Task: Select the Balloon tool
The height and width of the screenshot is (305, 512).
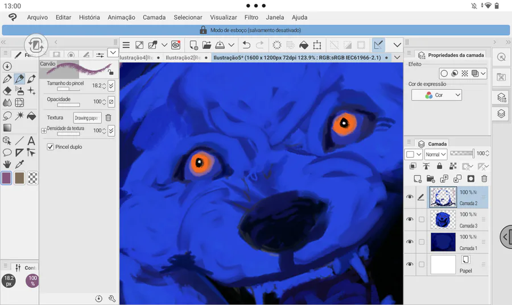Action: coord(7,152)
